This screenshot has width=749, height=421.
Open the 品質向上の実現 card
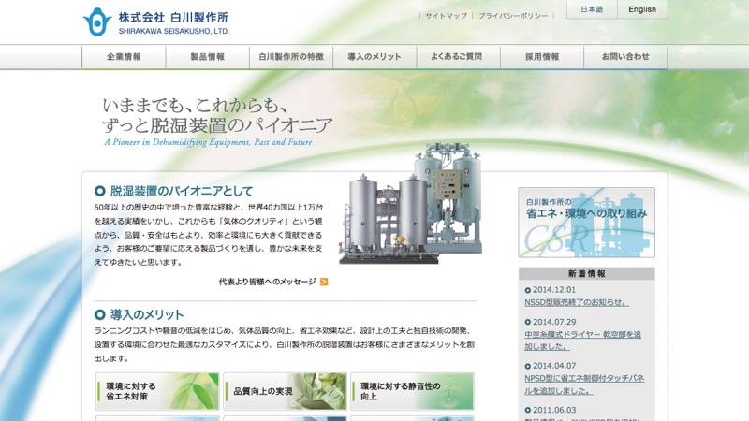285,391
